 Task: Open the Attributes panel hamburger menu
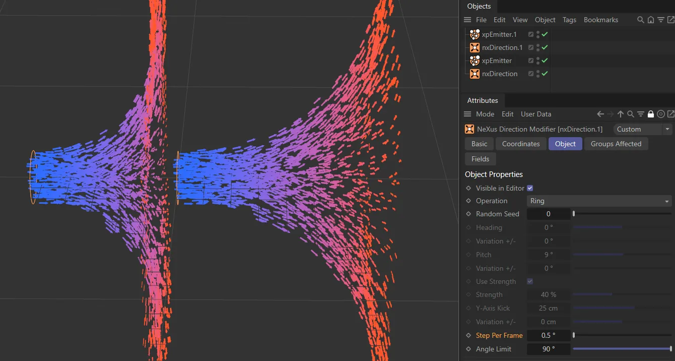[x=467, y=114]
